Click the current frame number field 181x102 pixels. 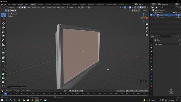coord(120,91)
